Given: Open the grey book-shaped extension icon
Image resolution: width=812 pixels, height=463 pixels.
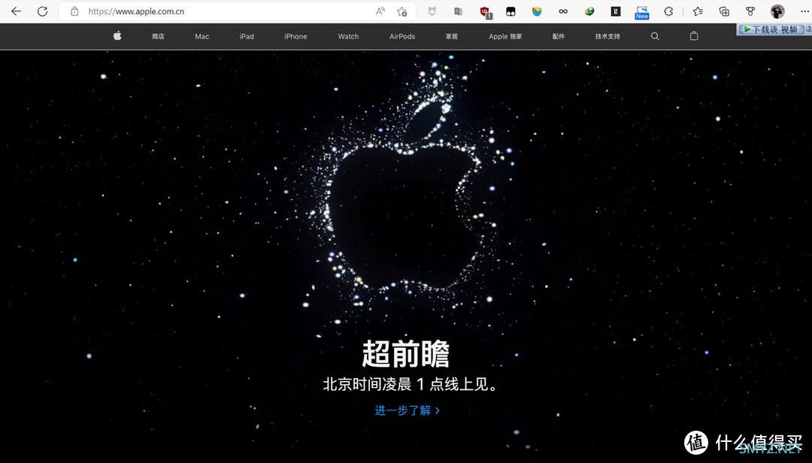Looking at the screenshot, I should tap(459, 11).
